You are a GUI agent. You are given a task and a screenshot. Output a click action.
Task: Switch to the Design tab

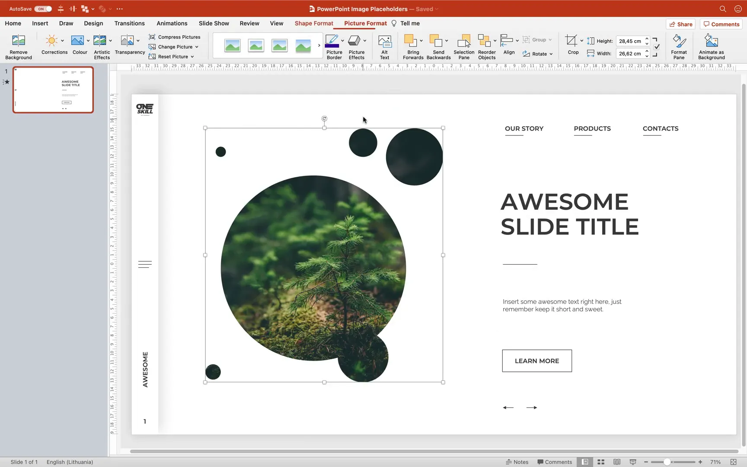coord(93,23)
